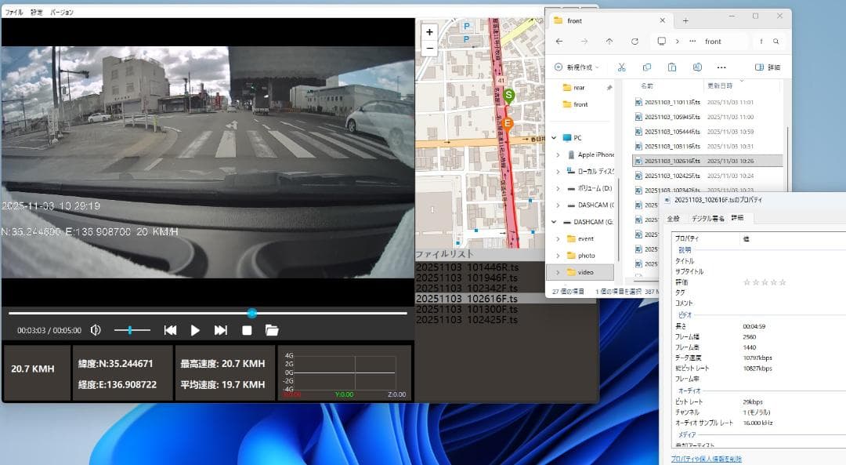
Task: Stop the dashcam video playback
Action: click(247, 330)
